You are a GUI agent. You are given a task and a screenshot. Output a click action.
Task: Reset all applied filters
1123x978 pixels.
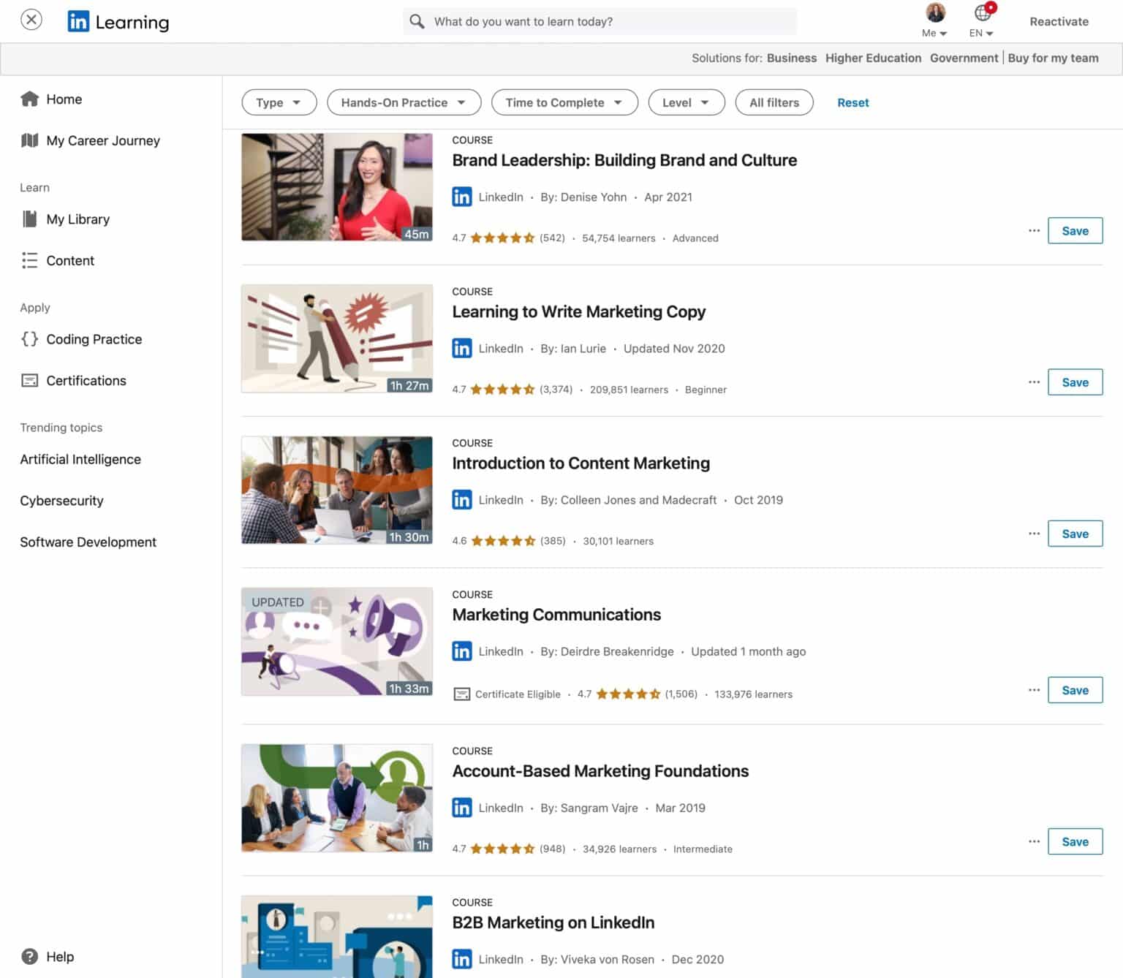[x=852, y=102]
